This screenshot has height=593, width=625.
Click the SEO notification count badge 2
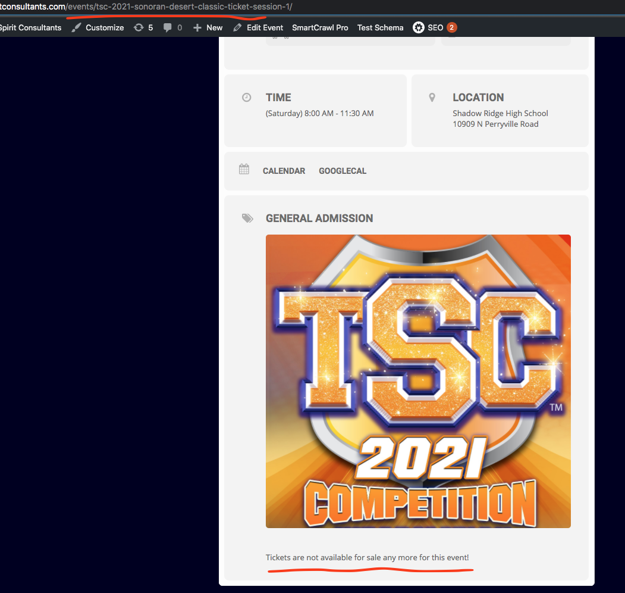451,27
